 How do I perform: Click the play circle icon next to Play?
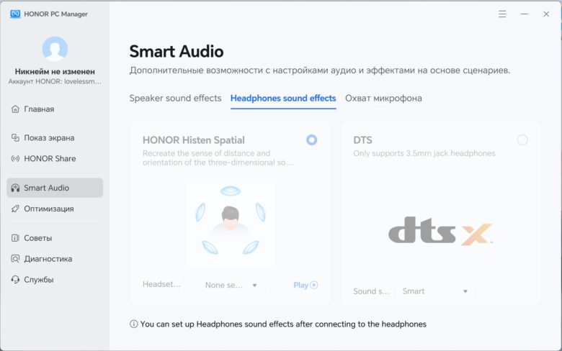point(314,285)
